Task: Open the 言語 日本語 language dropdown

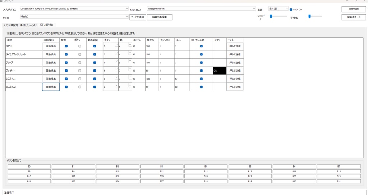Action: pyautogui.click(x=278, y=9)
